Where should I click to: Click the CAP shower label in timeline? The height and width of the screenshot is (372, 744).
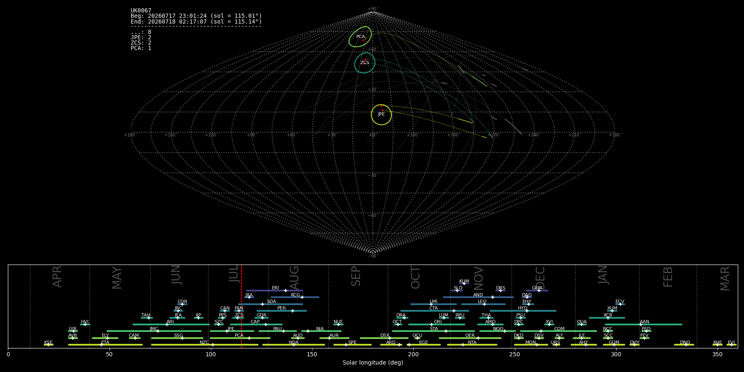point(255,322)
